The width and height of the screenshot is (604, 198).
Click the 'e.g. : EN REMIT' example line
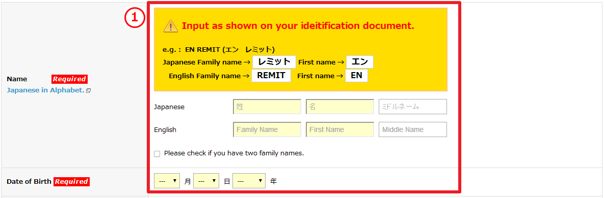219,50
